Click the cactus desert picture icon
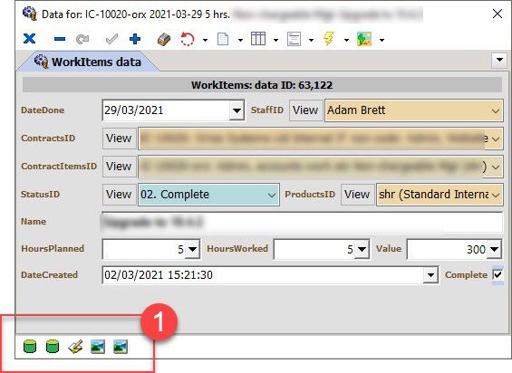Viewport: 512px width, 373px height. click(364, 39)
